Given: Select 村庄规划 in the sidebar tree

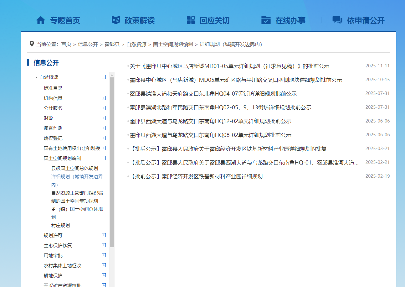Looking at the screenshot, I should pyautogui.click(x=60, y=226).
